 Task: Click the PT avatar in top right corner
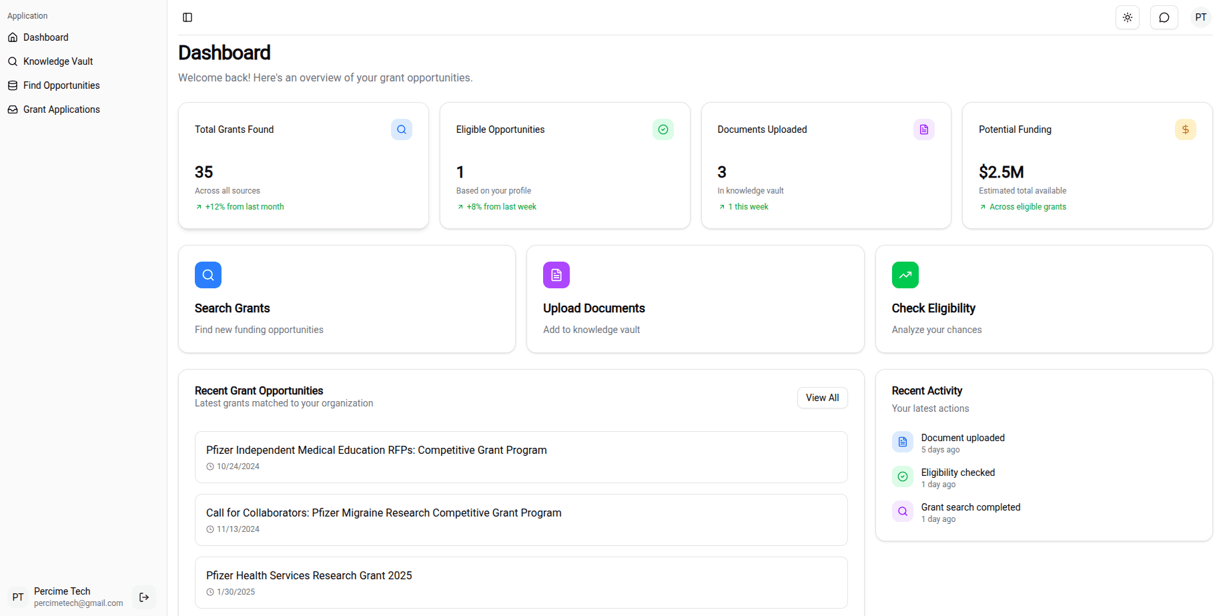(x=1200, y=17)
